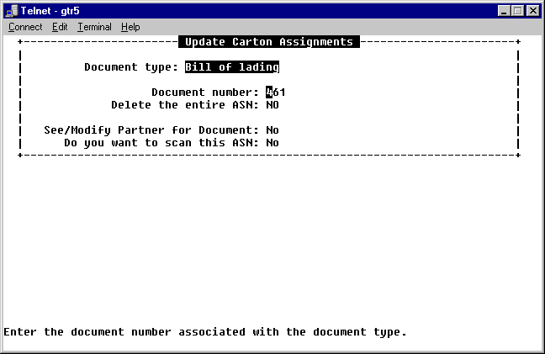This screenshot has height=354, width=545.
Task: Click the Update Carton Assignments header
Action: click(x=268, y=42)
